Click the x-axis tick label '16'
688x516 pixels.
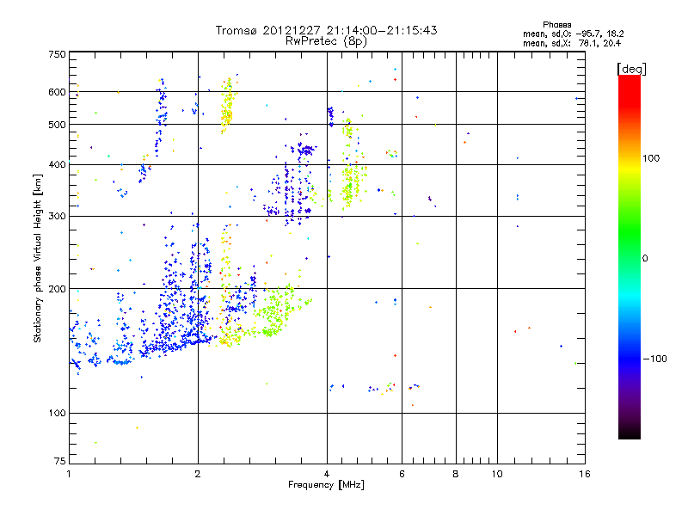(585, 474)
